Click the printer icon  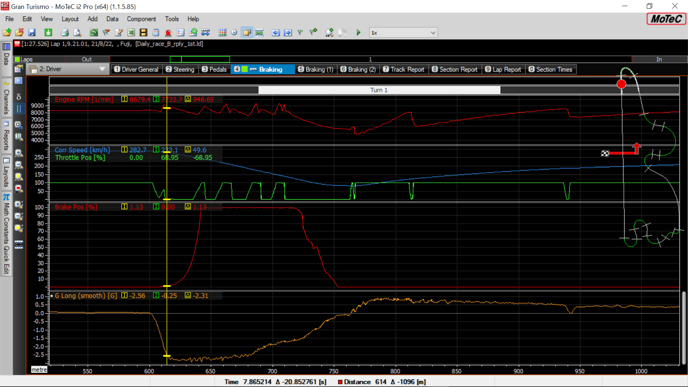tap(64, 33)
